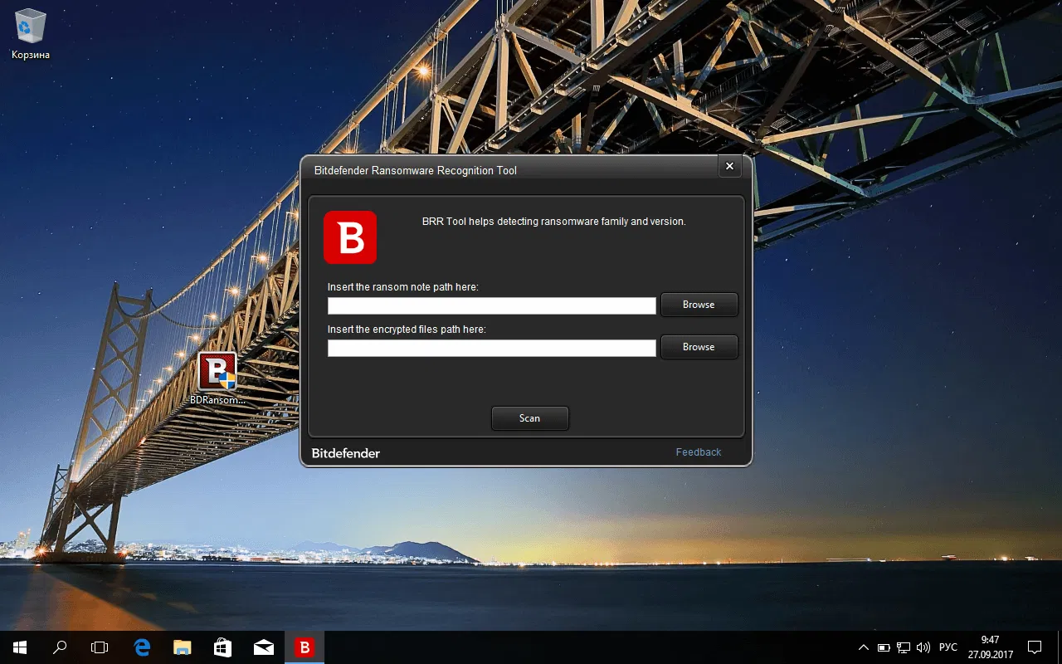
Task: Click the "BRR Tool helps detecting ransomware" description
Action: [x=554, y=222]
